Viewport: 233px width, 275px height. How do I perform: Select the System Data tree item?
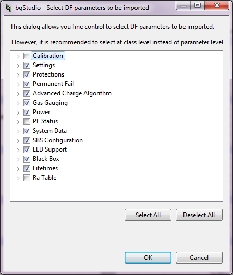[50, 131]
